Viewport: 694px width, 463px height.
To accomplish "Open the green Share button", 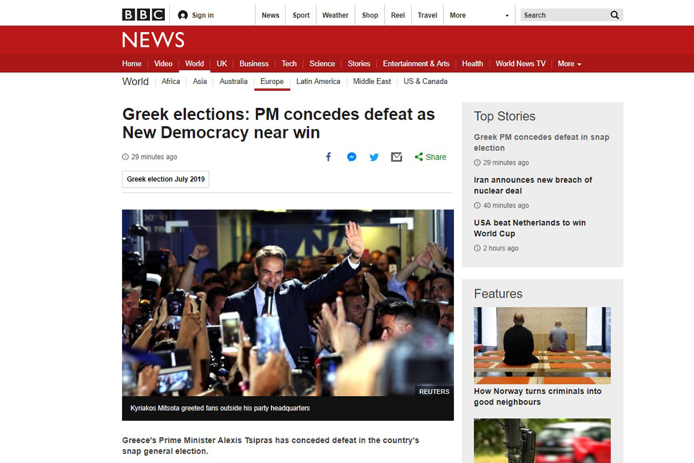I will pyautogui.click(x=430, y=157).
